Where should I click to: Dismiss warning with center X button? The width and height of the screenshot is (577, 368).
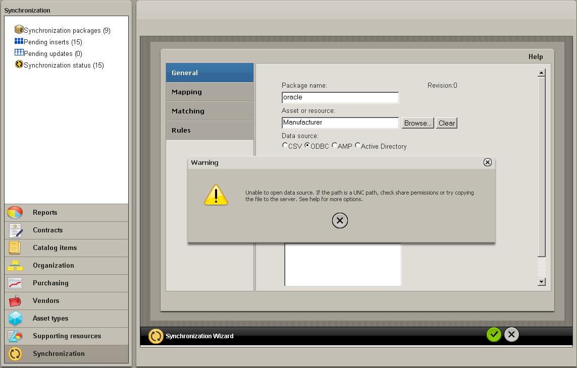point(340,221)
